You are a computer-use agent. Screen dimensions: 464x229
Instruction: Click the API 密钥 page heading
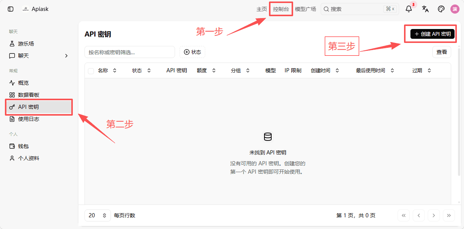[98, 34]
